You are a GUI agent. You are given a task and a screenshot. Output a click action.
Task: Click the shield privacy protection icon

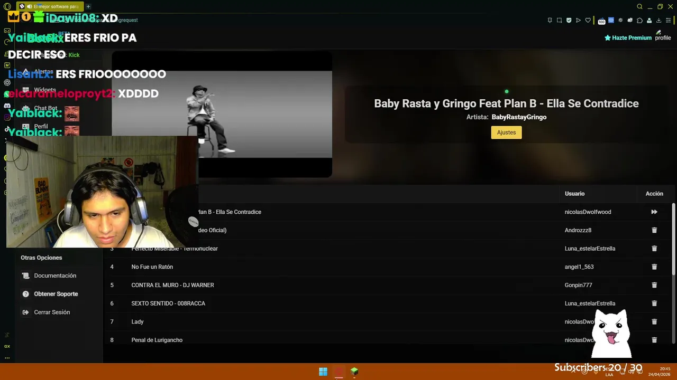[x=569, y=21]
